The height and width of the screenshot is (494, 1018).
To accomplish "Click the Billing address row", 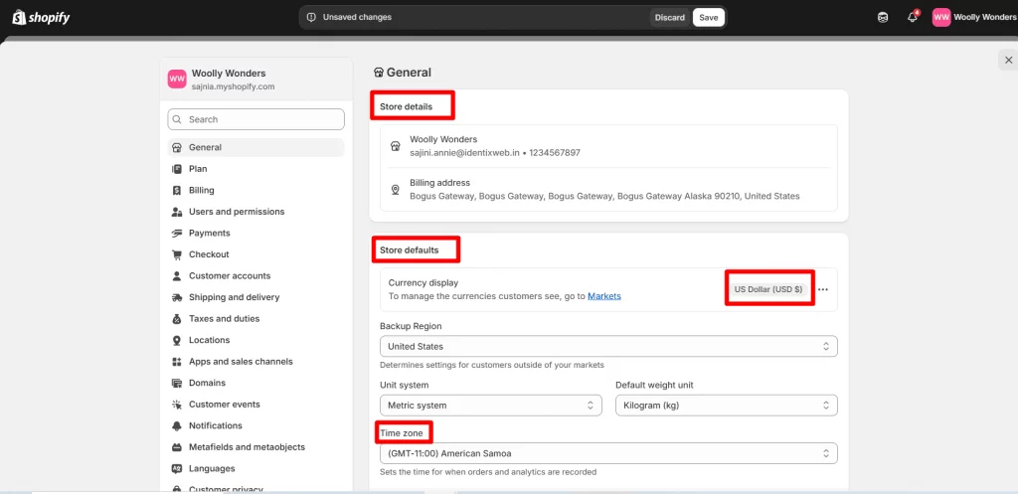I will coord(608,190).
